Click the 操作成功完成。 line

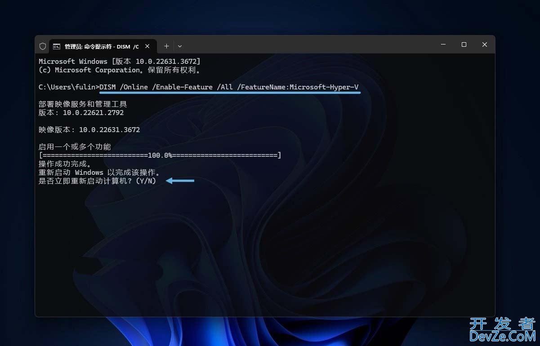click(x=65, y=164)
